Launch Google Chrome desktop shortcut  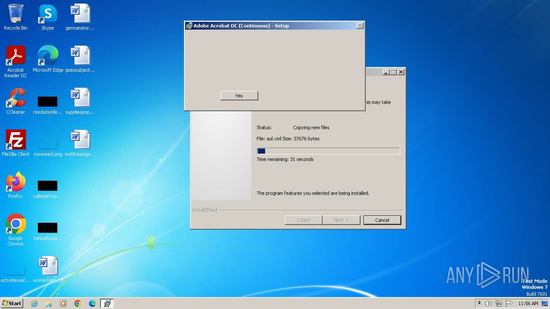coord(15,230)
